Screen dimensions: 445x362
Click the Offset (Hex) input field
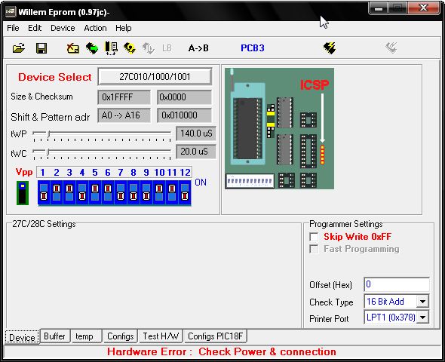point(397,284)
